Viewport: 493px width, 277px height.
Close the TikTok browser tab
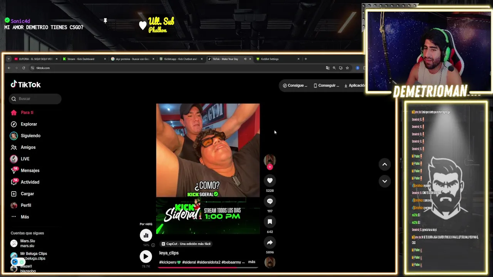(250, 59)
